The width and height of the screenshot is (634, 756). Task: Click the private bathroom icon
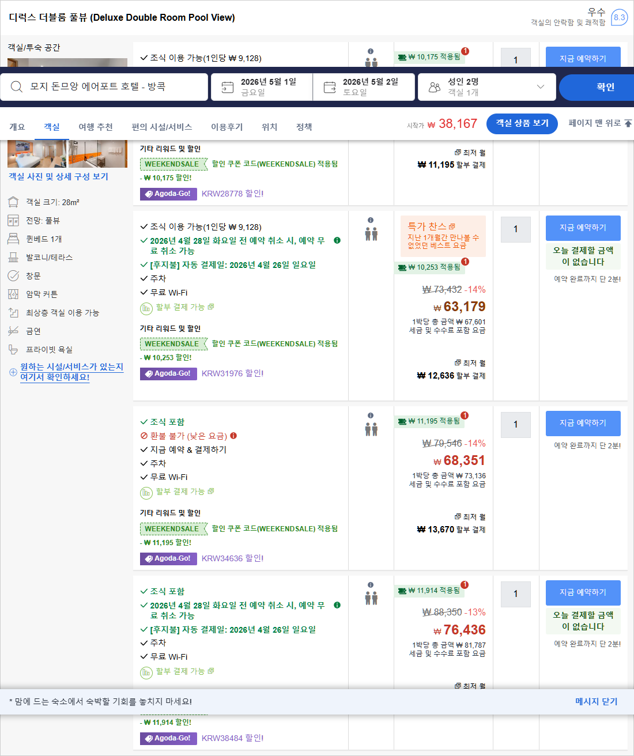[x=13, y=350]
